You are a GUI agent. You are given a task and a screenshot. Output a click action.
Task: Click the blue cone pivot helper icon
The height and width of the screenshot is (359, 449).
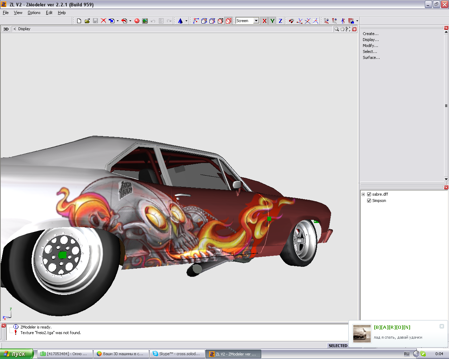tap(180, 21)
